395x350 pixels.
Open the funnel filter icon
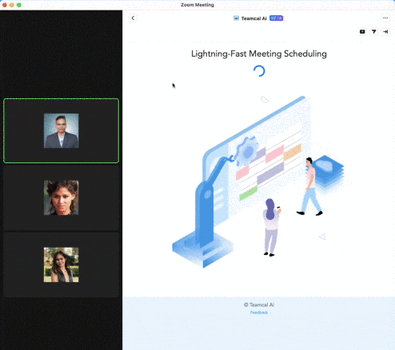pos(374,32)
